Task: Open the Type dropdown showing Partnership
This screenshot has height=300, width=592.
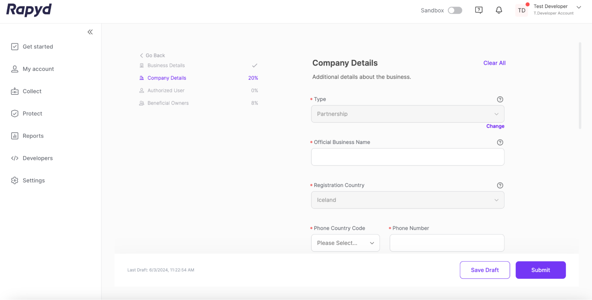Action: point(407,114)
